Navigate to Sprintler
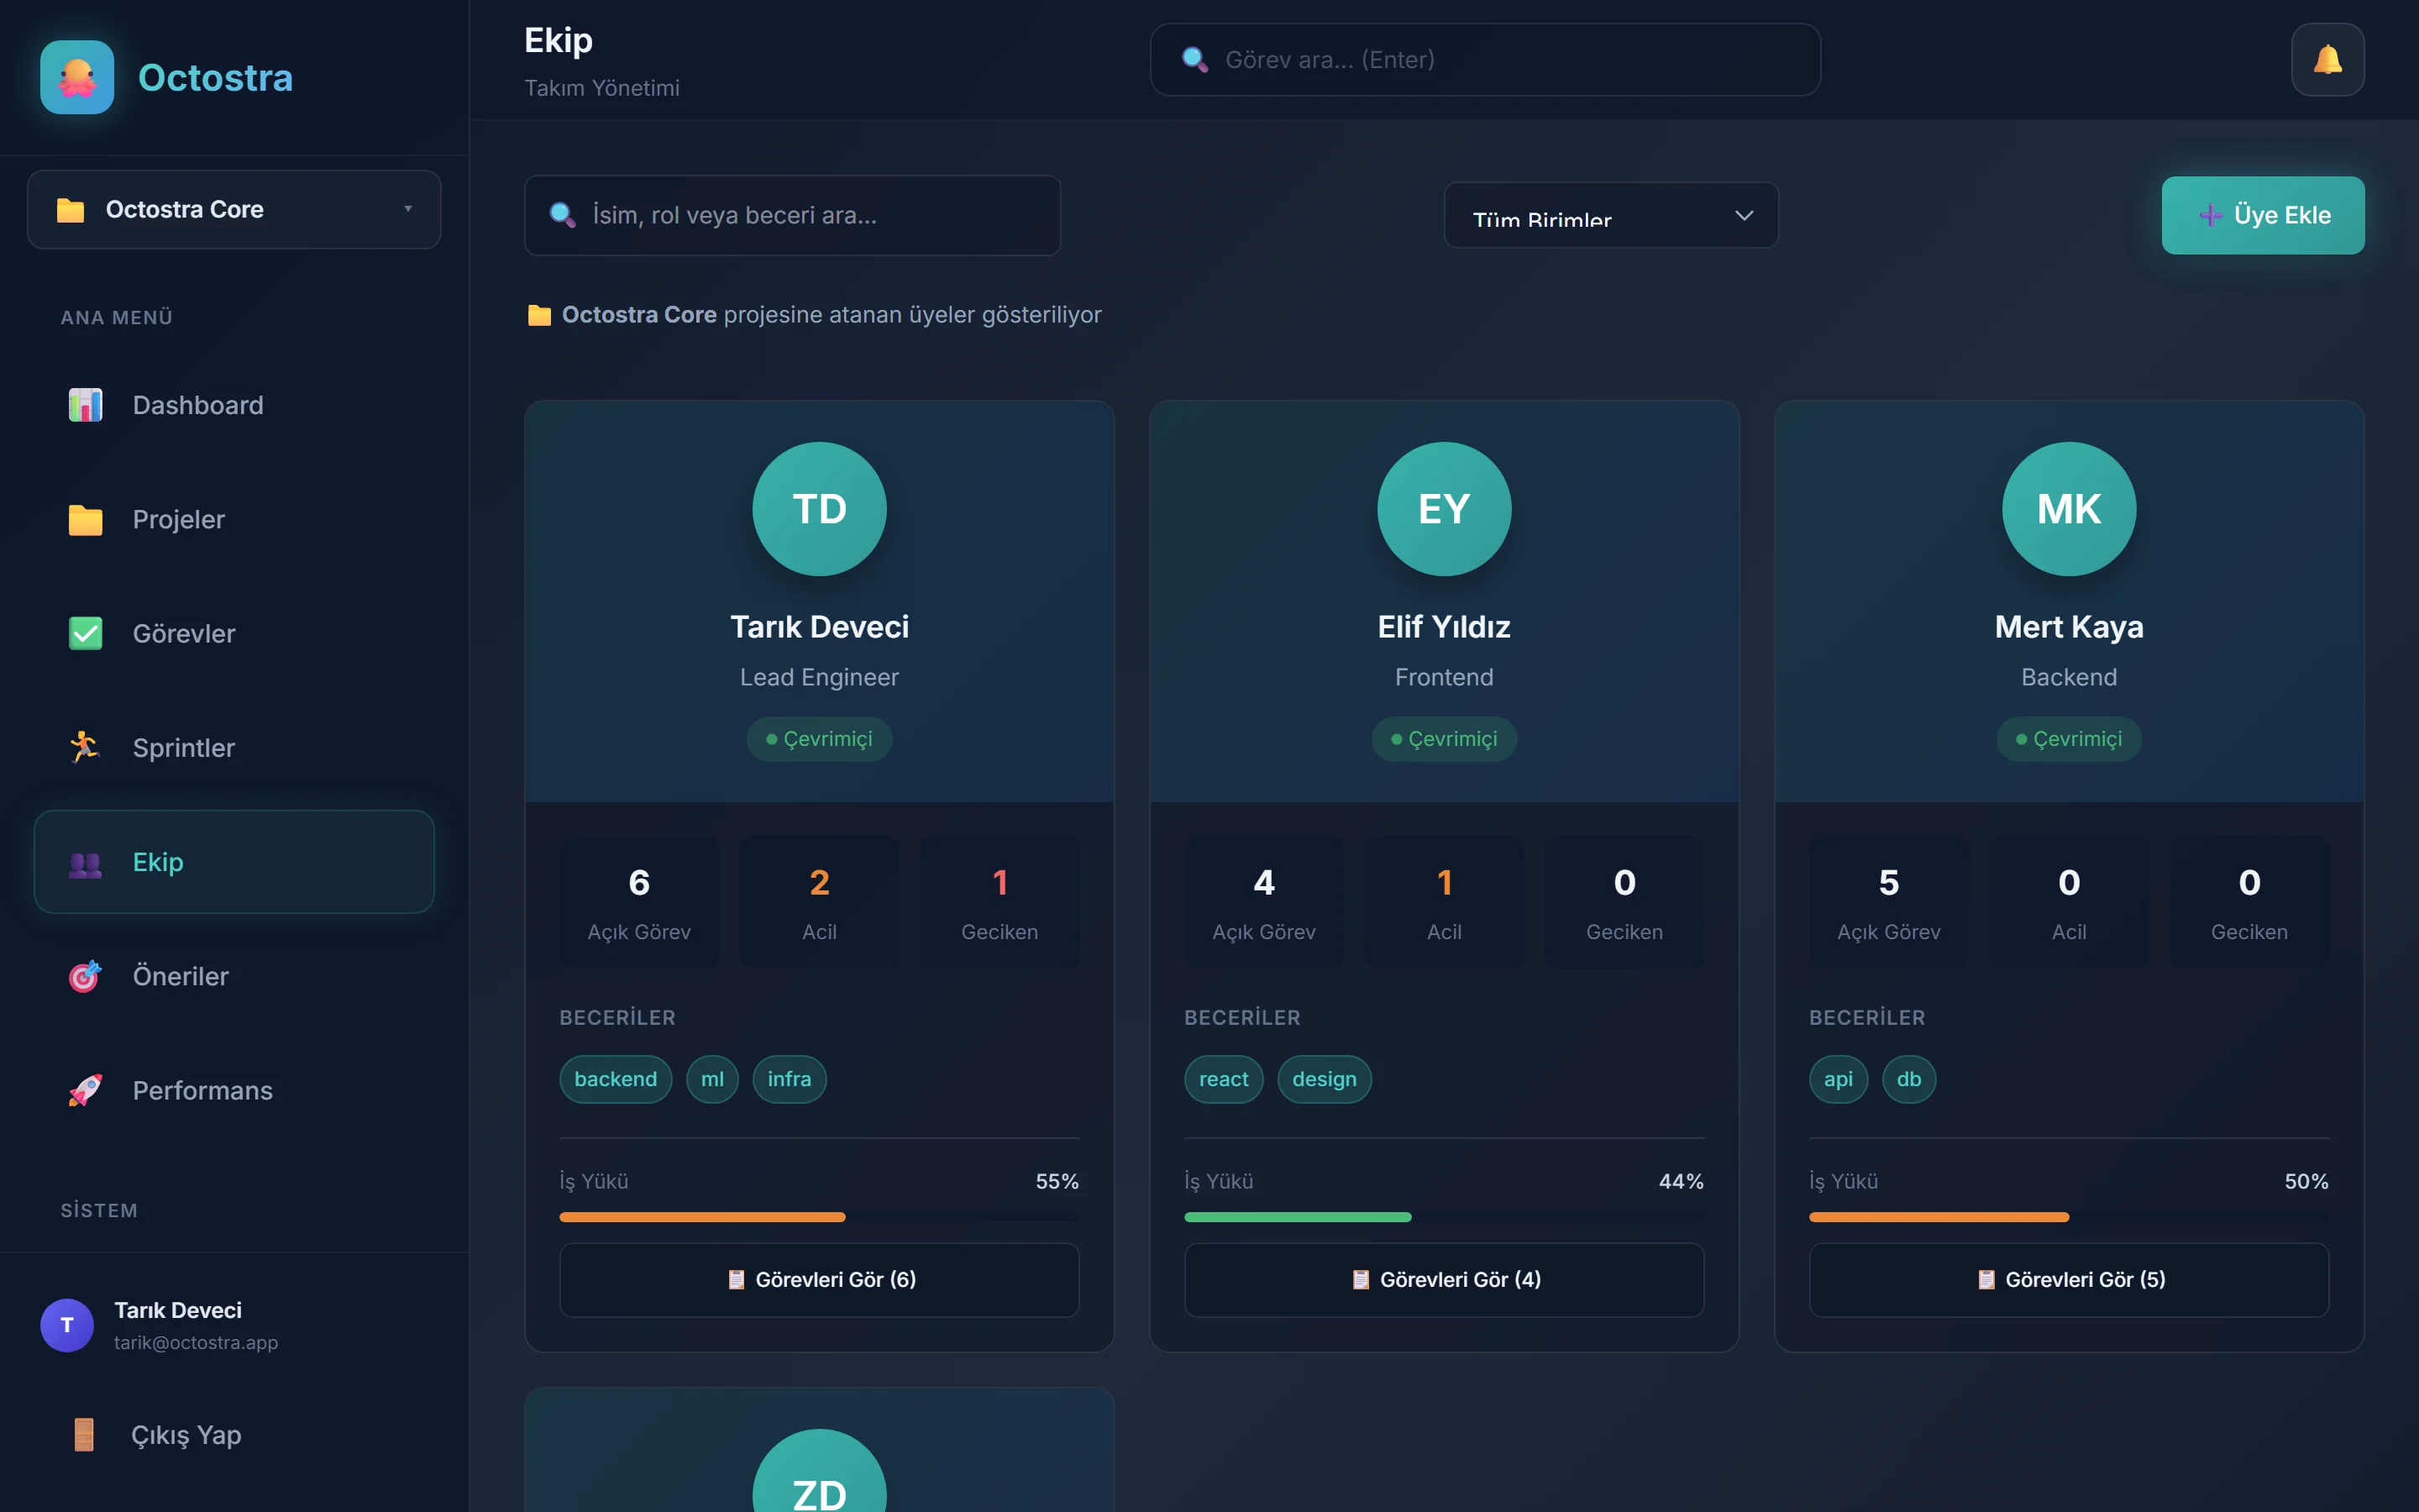The height and width of the screenshot is (1512, 2419). coord(234,747)
